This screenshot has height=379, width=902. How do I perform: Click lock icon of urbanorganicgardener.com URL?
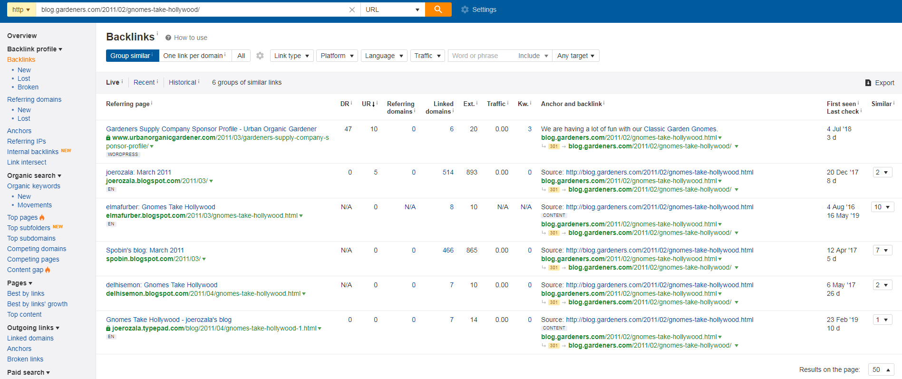108,137
